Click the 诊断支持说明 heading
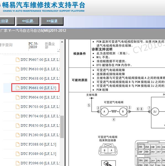 102,49
